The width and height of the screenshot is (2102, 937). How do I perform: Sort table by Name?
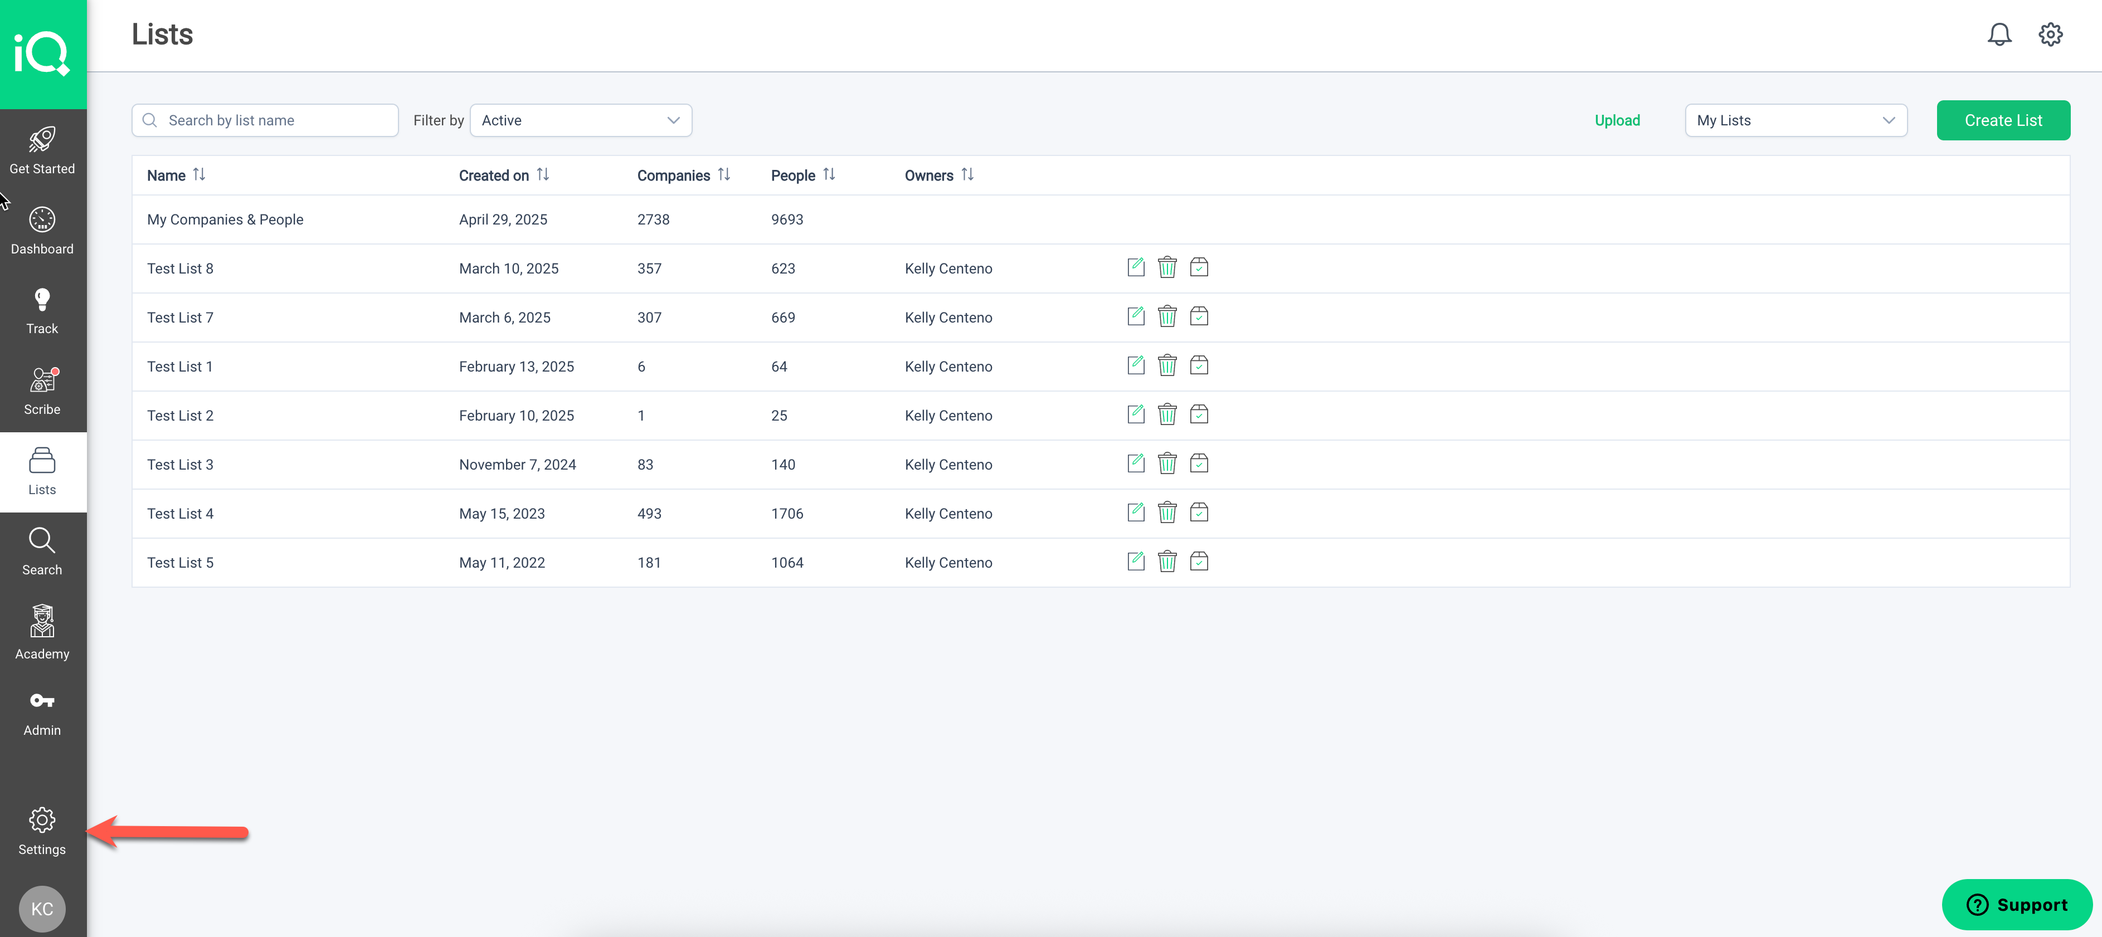coord(199,174)
